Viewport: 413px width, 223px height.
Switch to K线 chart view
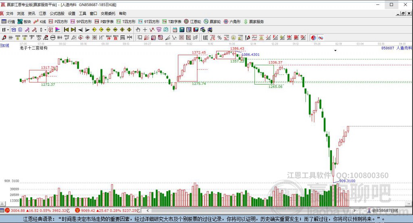tap(40, 22)
